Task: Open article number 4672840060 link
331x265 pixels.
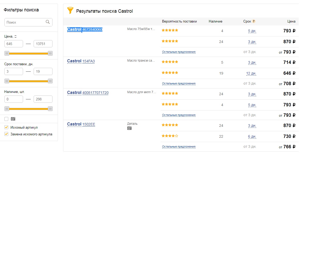Action: pos(92,30)
